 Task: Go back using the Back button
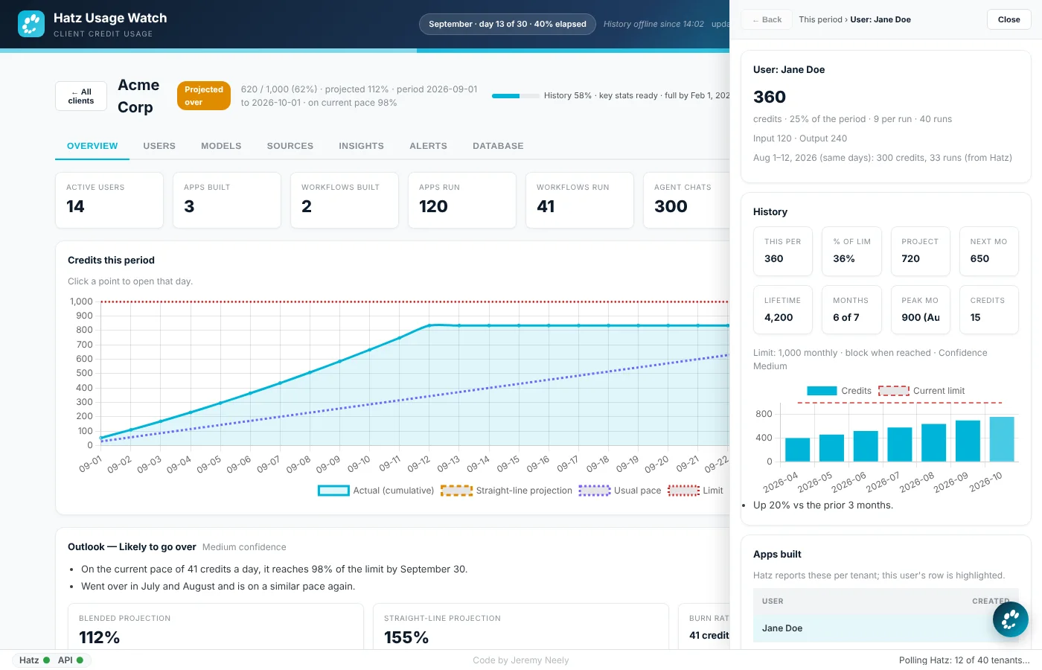click(767, 19)
